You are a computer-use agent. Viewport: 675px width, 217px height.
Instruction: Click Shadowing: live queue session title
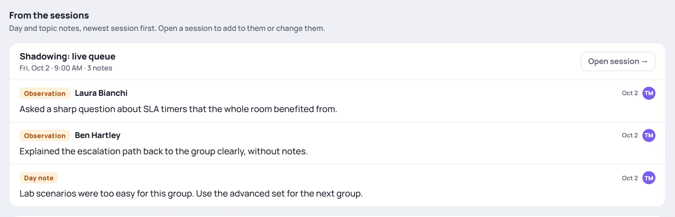pyautogui.click(x=67, y=57)
